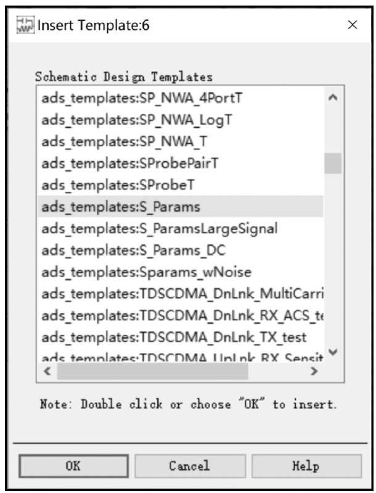This screenshot has height=493, width=376.
Task: Choose the SP_NWA_T template entry
Action: [181, 141]
